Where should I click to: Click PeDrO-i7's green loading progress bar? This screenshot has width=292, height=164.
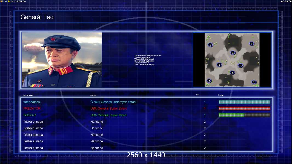[x=244, y=115]
